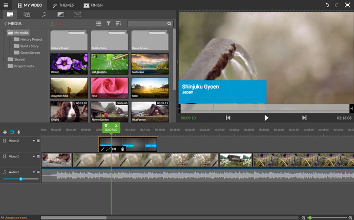Open the media filter options

[x=109, y=24]
